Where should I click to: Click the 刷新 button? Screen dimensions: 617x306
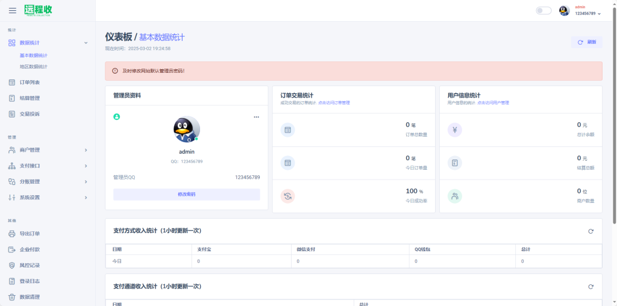(x=587, y=42)
